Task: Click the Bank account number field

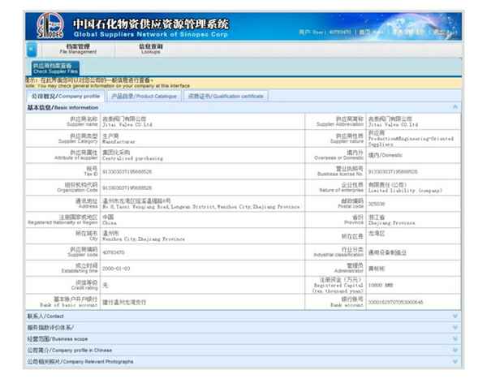Action: click(x=397, y=304)
